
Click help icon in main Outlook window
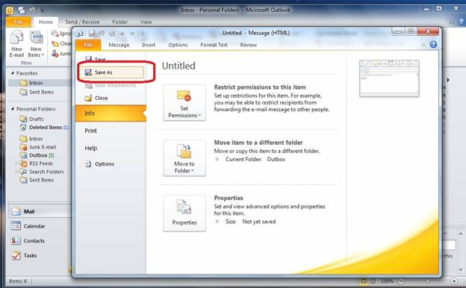tap(462, 22)
